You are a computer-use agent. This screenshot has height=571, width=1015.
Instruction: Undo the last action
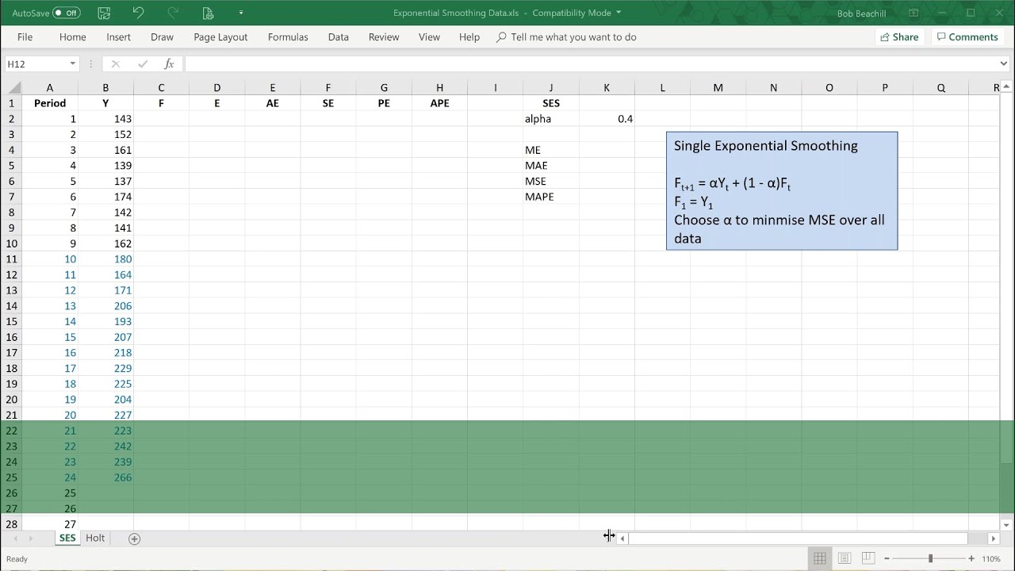[x=139, y=13]
